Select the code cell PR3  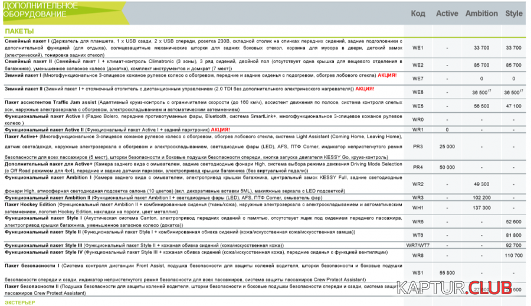coord(418,147)
